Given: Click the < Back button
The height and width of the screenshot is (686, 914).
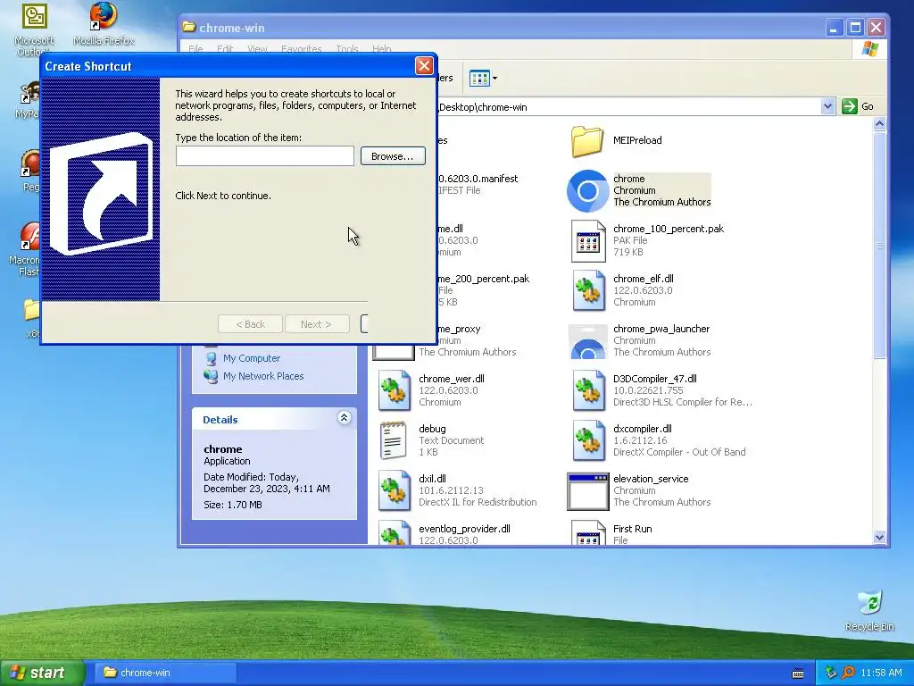Looking at the screenshot, I should [250, 324].
